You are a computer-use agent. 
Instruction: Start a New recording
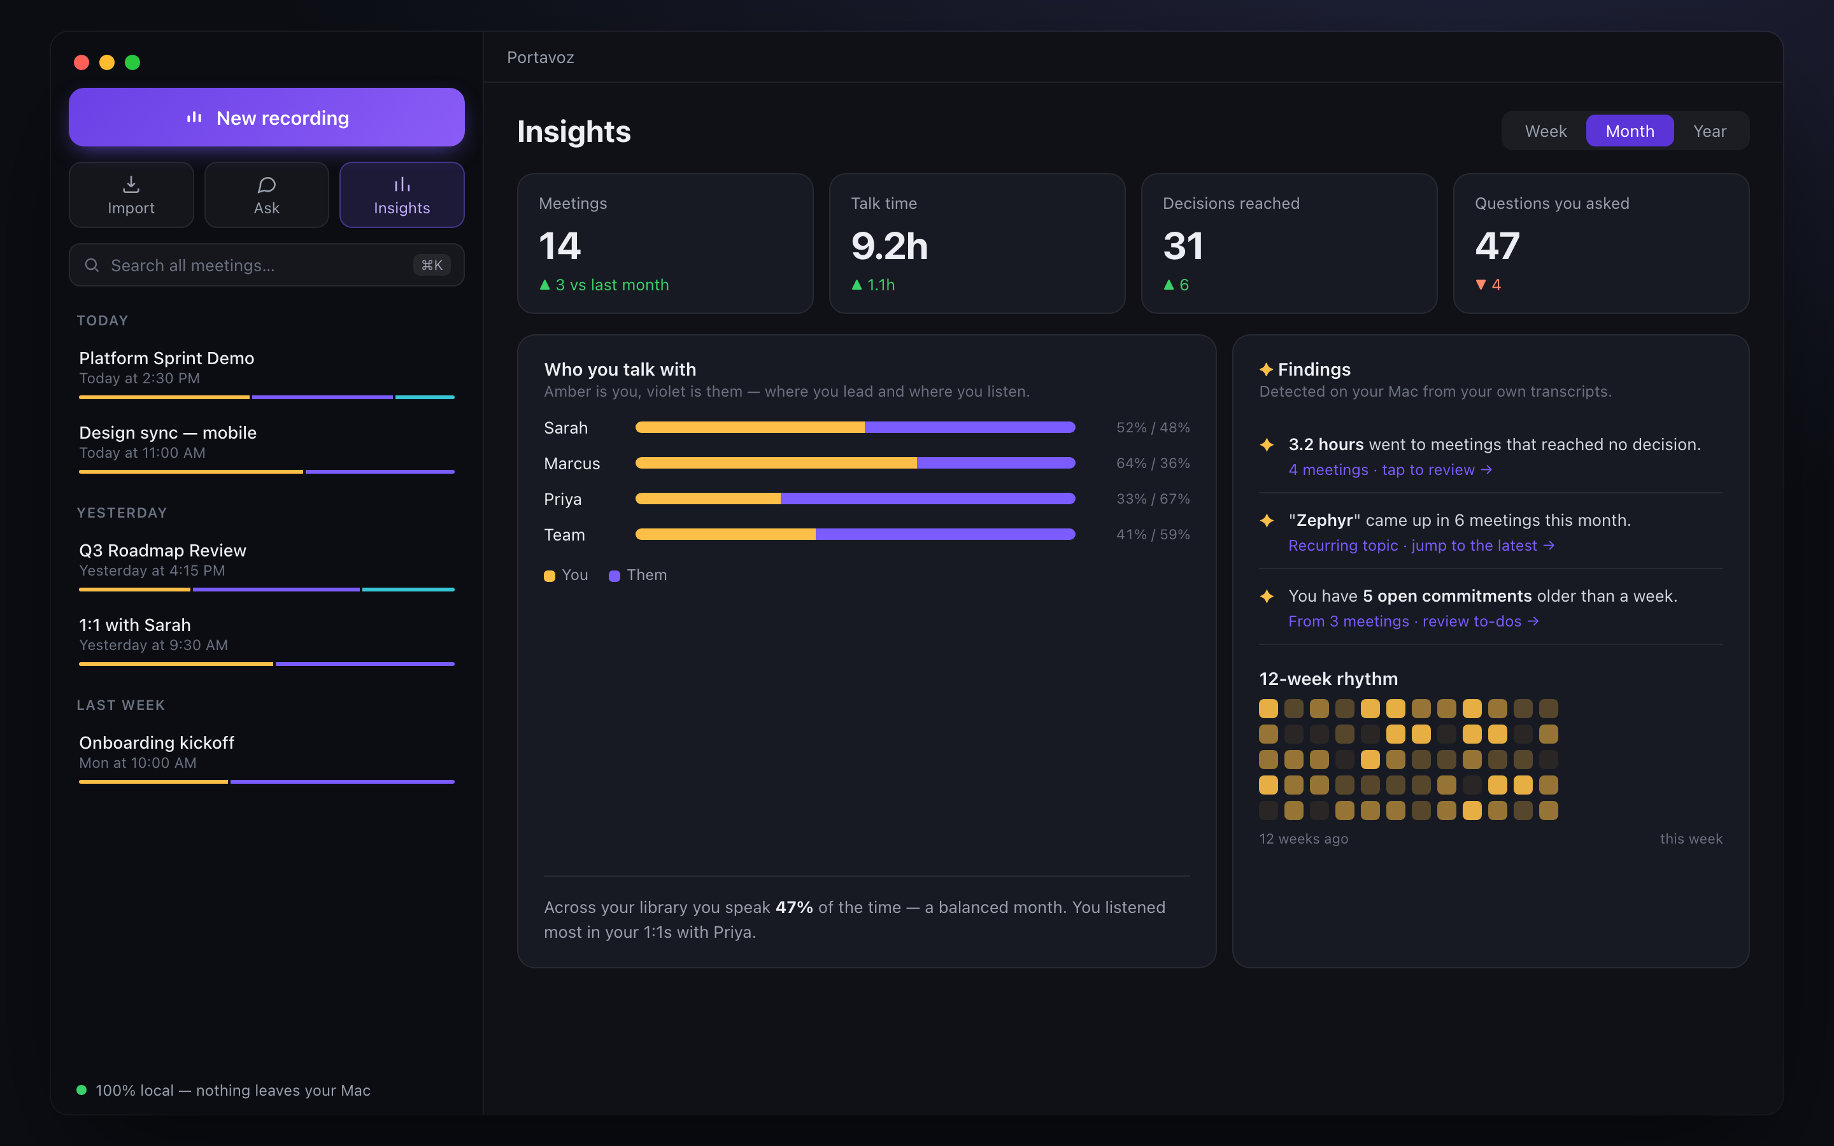(267, 118)
